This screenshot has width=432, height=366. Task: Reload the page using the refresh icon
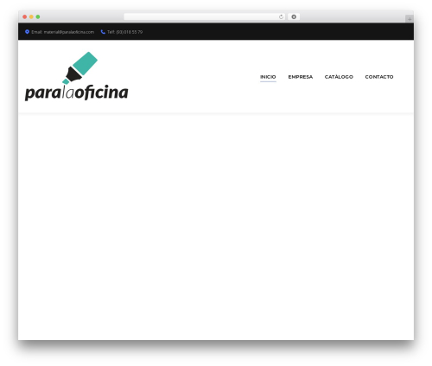(x=281, y=17)
